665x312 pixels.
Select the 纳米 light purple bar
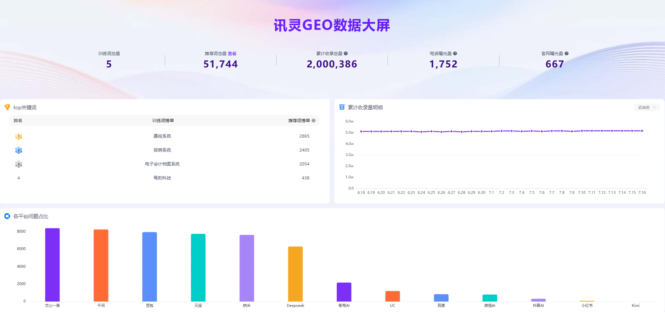(247, 268)
